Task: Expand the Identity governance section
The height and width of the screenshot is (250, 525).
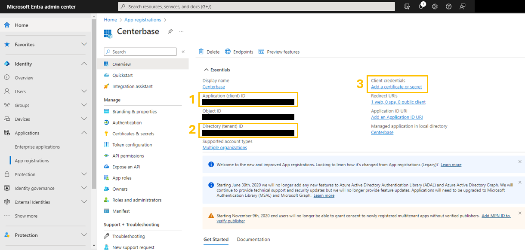Action: [84, 188]
